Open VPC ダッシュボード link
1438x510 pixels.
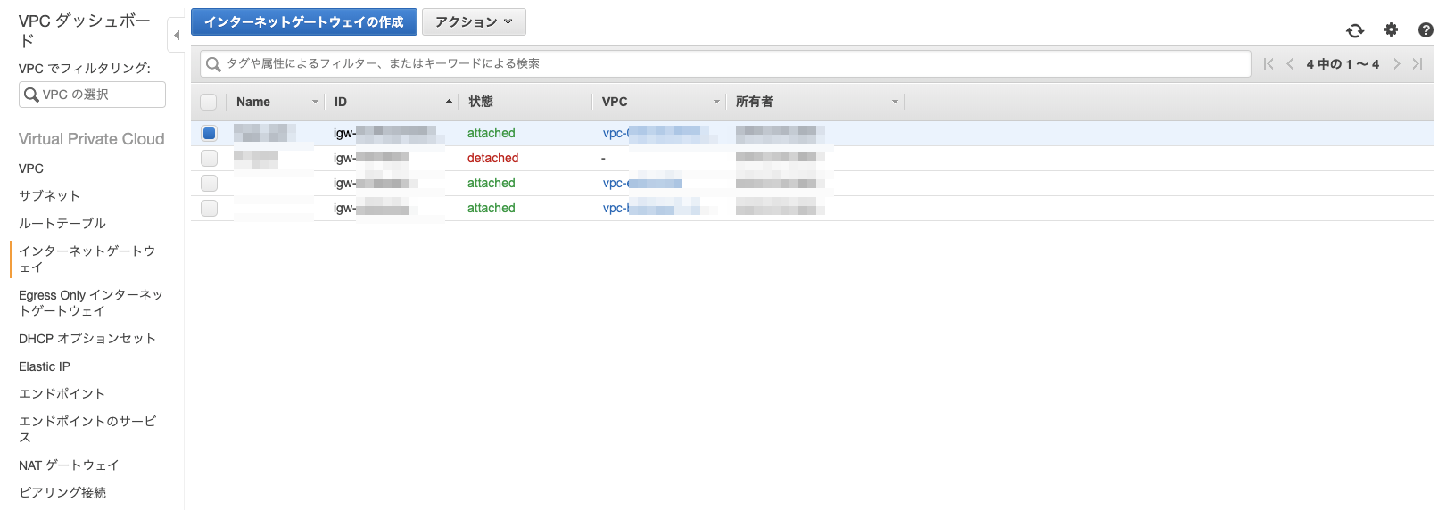(x=84, y=30)
